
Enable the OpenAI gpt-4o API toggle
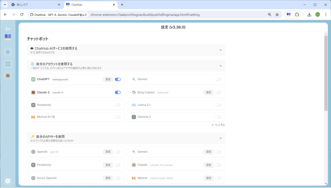(118, 152)
